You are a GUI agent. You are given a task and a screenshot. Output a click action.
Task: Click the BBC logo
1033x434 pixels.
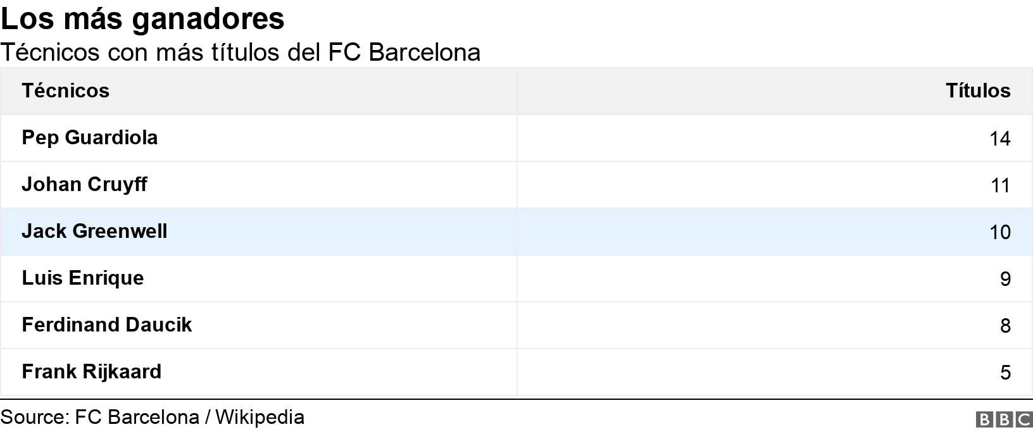(1005, 419)
